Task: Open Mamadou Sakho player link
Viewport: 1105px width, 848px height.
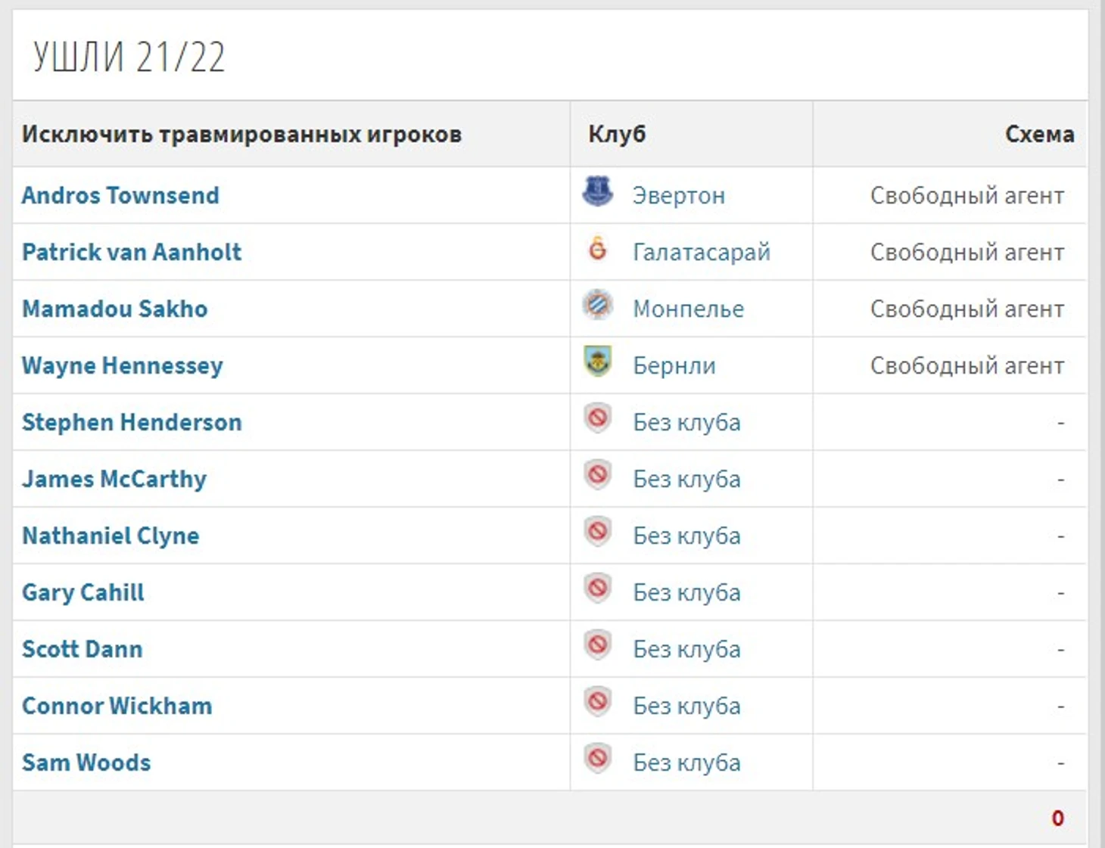Action: click(114, 309)
